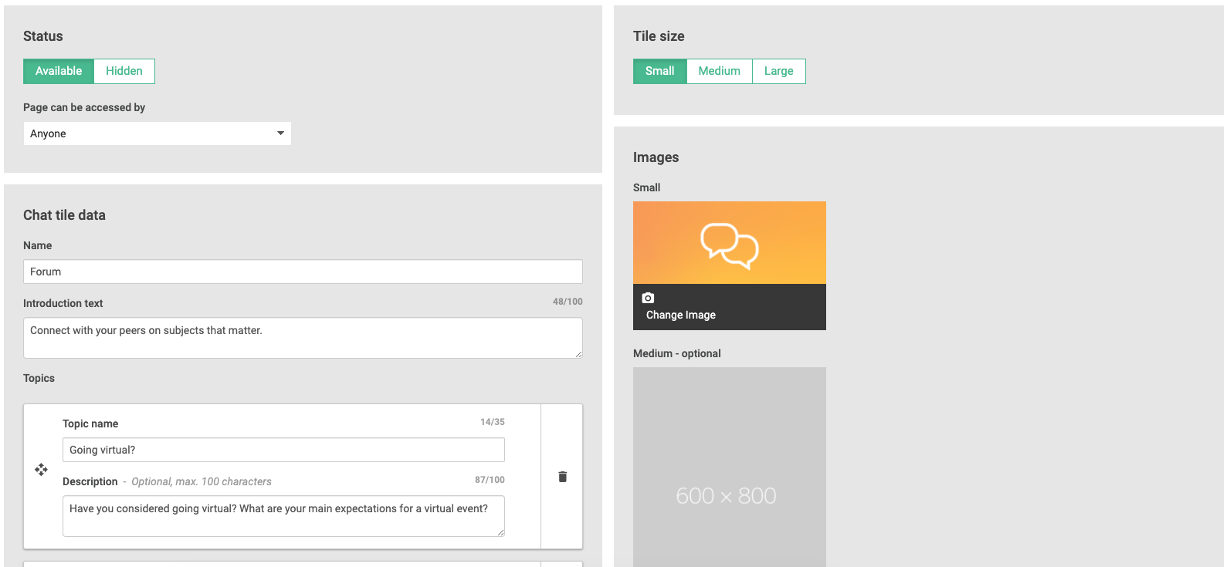Click the 48/100 character counter

568,302
